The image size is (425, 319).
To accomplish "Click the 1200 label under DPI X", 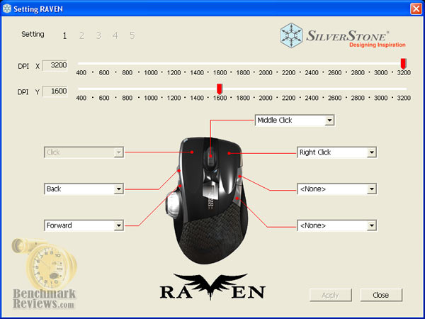I will point(174,73).
